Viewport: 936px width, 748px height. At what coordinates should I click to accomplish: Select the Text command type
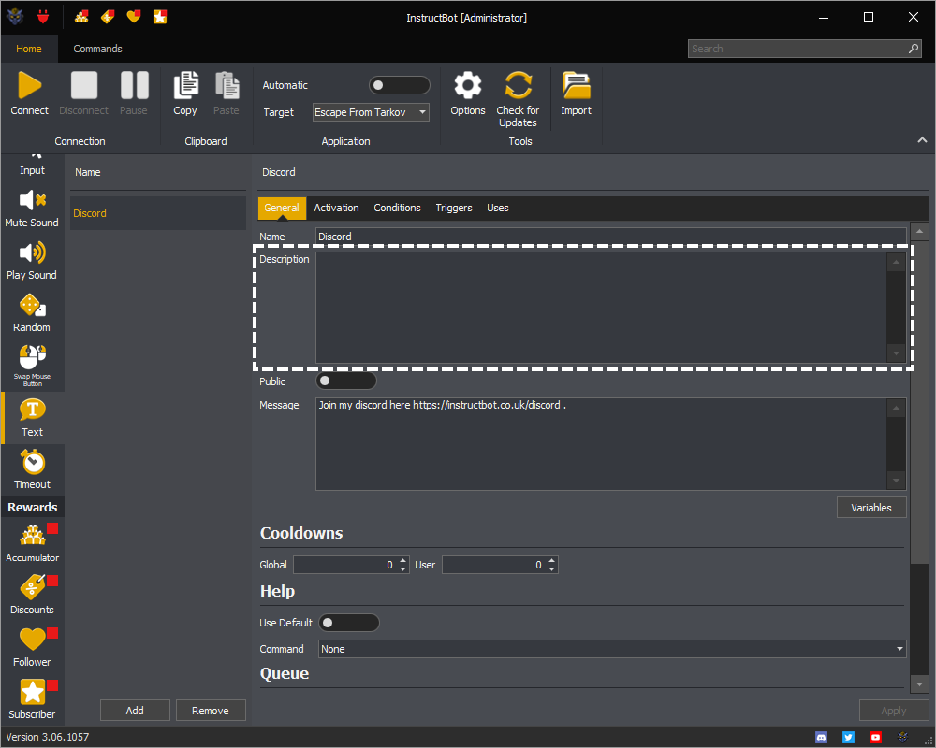[x=32, y=418]
